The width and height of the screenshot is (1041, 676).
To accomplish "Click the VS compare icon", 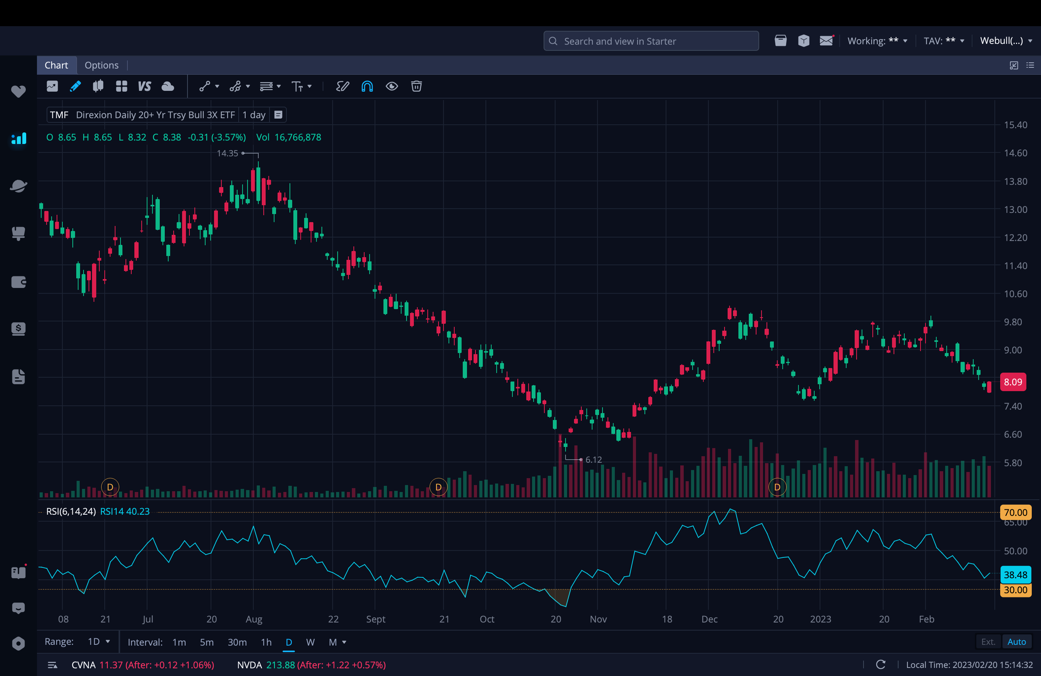I will pyautogui.click(x=144, y=86).
